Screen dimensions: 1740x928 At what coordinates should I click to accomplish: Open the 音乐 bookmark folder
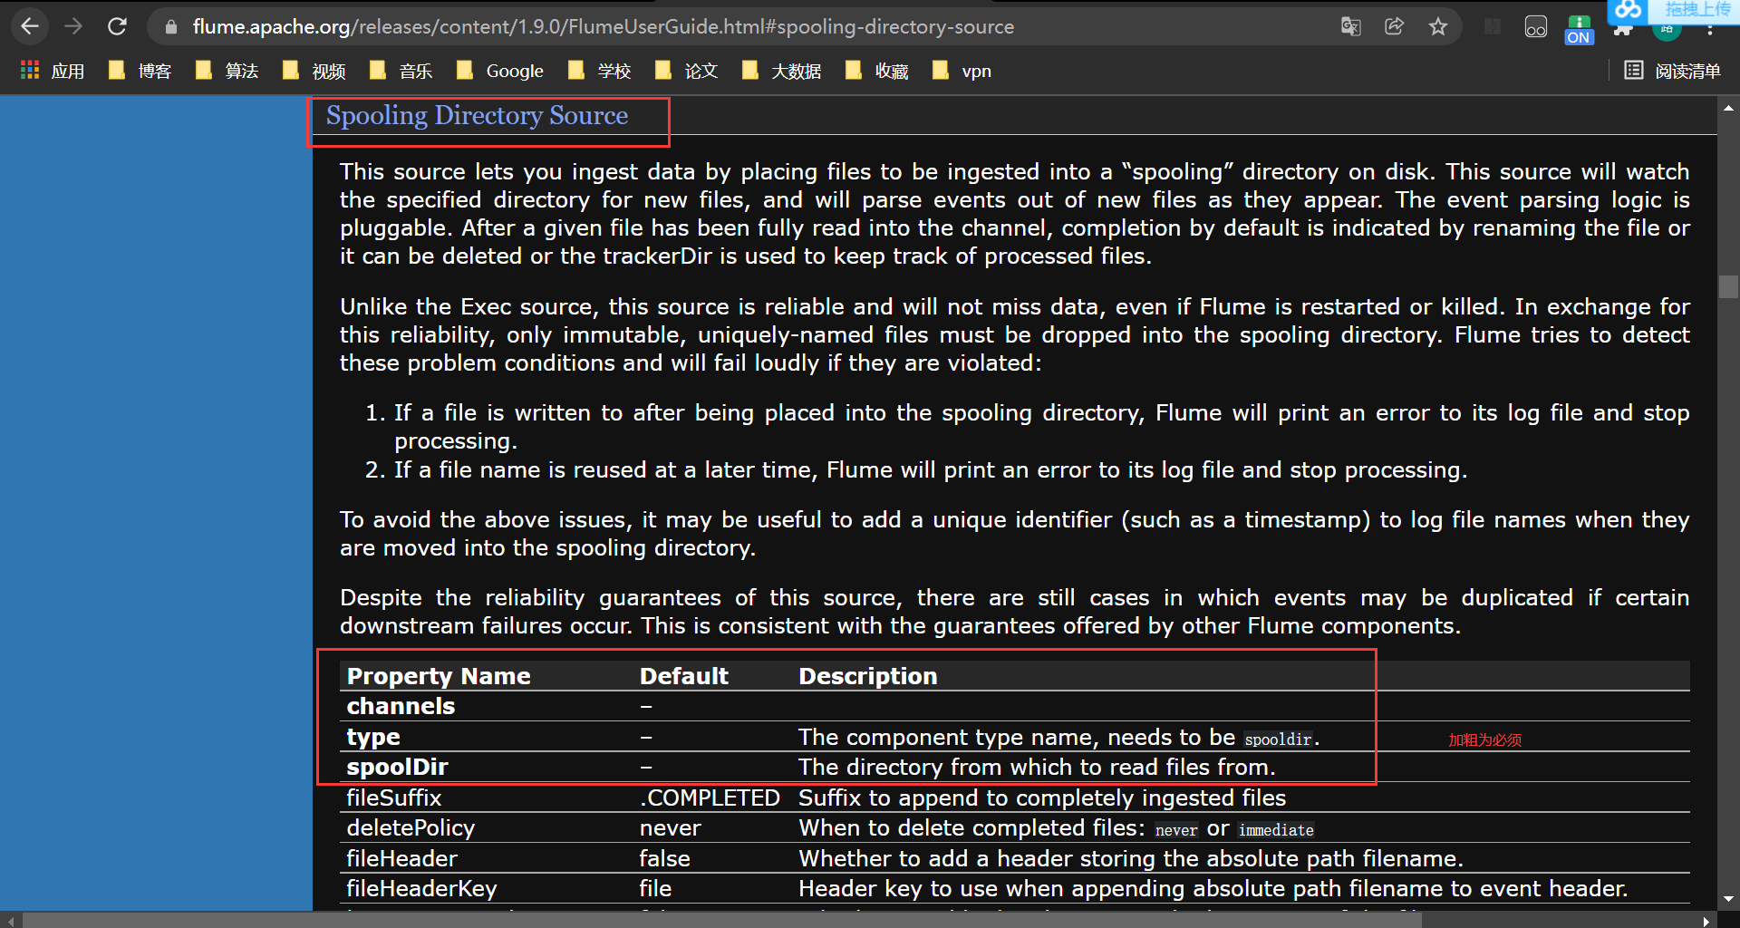401,71
